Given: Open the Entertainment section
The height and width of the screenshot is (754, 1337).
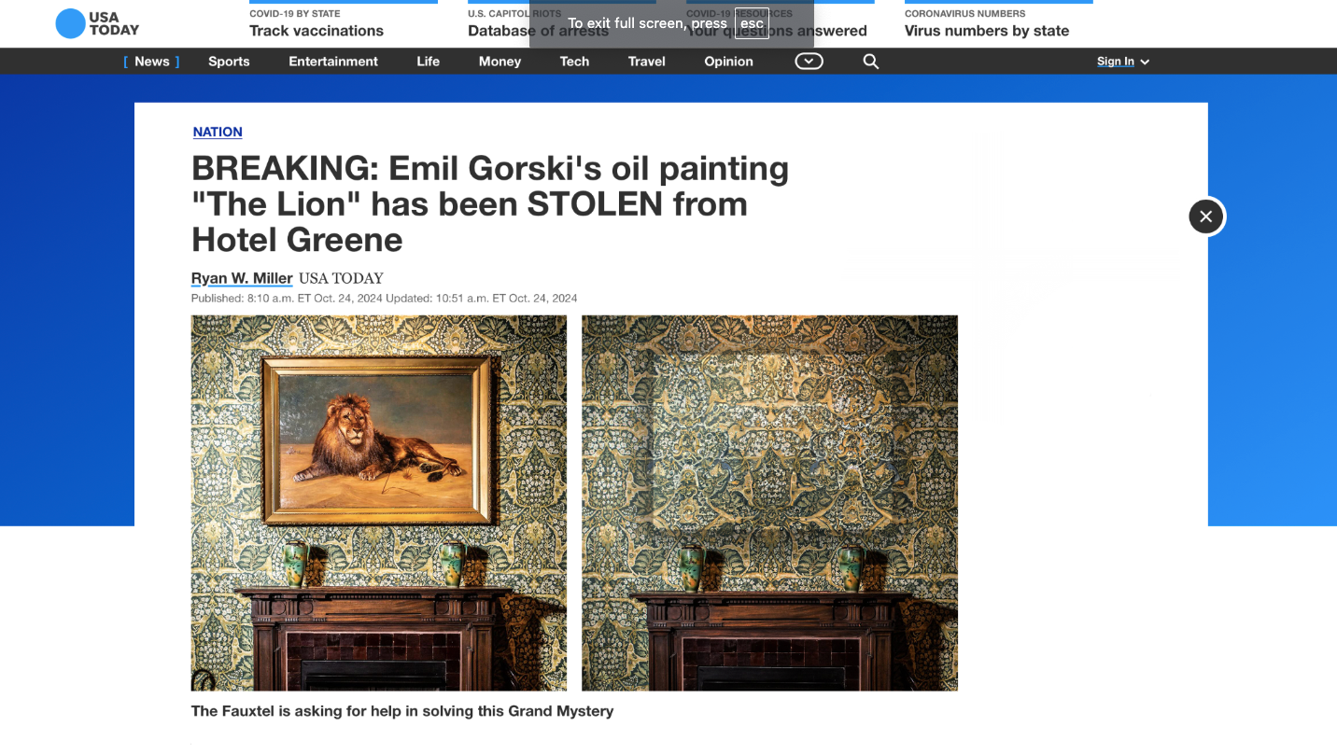Looking at the screenshot, I should (333, 62).
